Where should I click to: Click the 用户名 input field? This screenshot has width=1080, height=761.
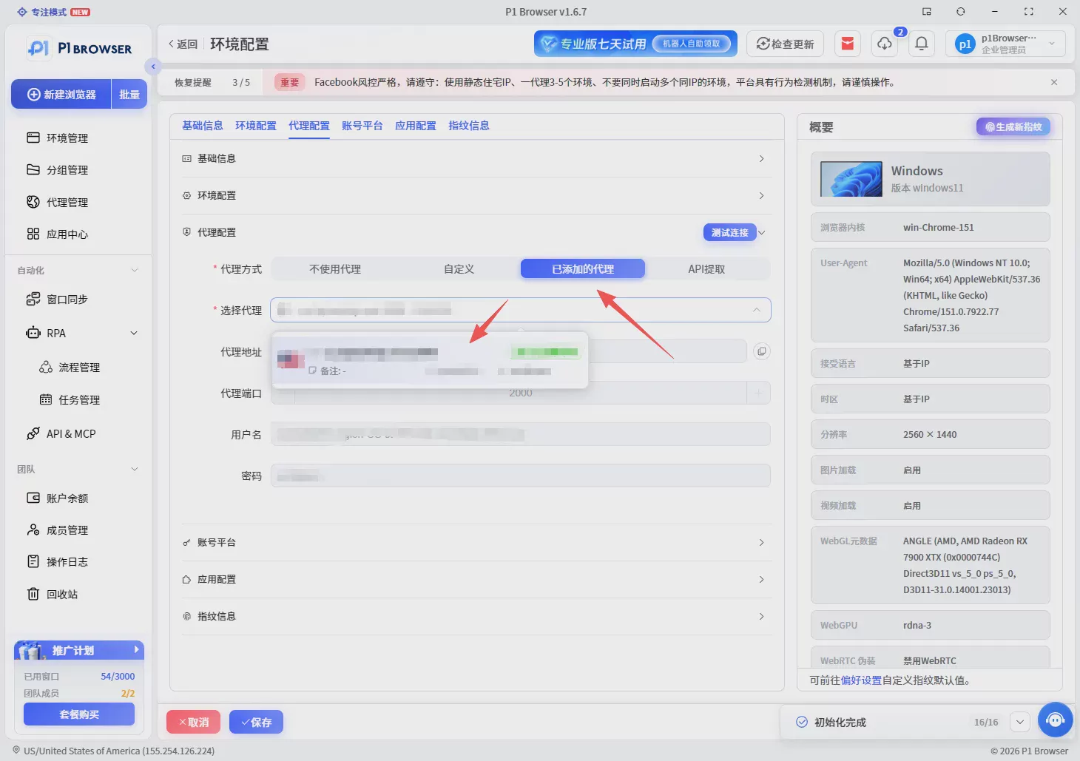coord(521,434)
